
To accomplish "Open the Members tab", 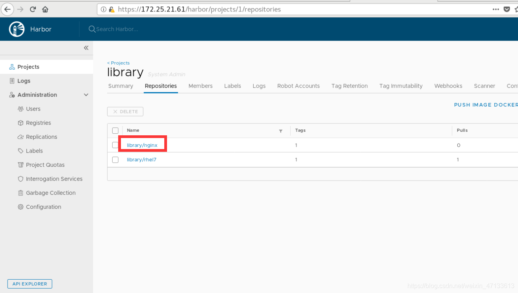I will tap(201, 86).
